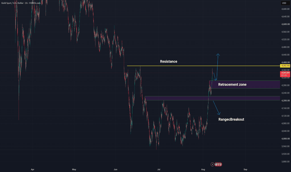Click the 'Retracement zone' text label

click(x=232, y=84)
